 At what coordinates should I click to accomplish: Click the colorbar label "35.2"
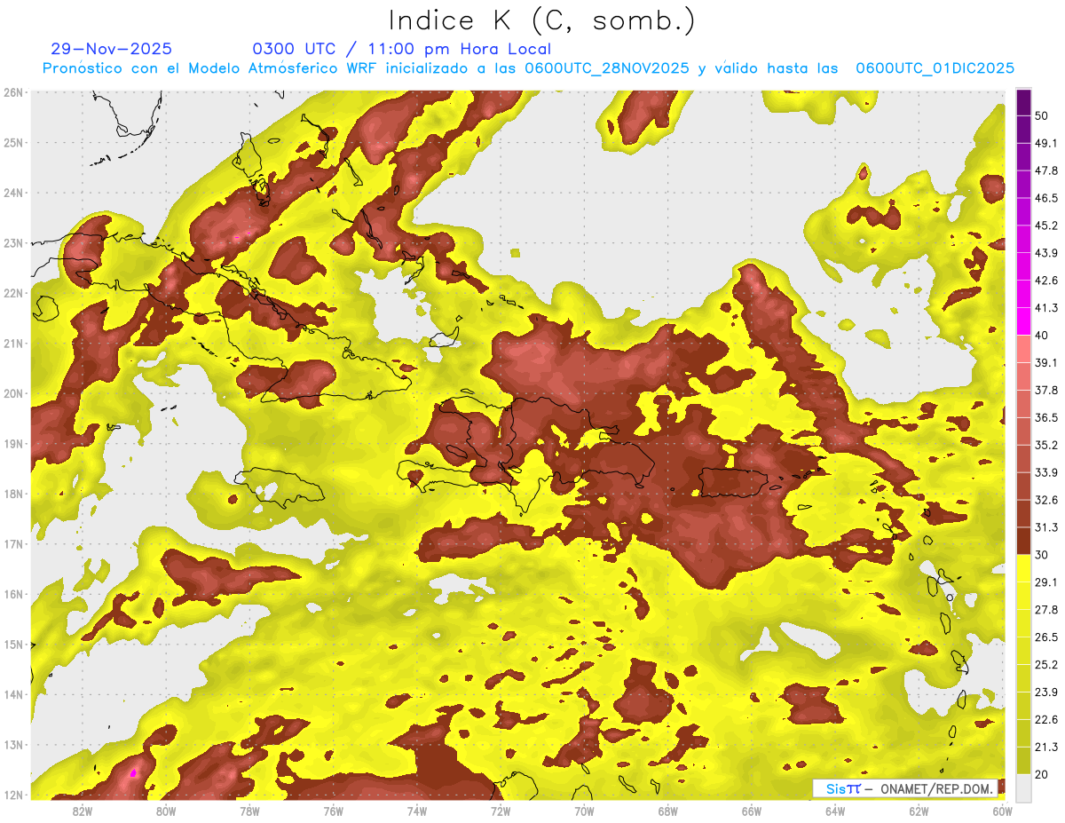click(1046, 445)
